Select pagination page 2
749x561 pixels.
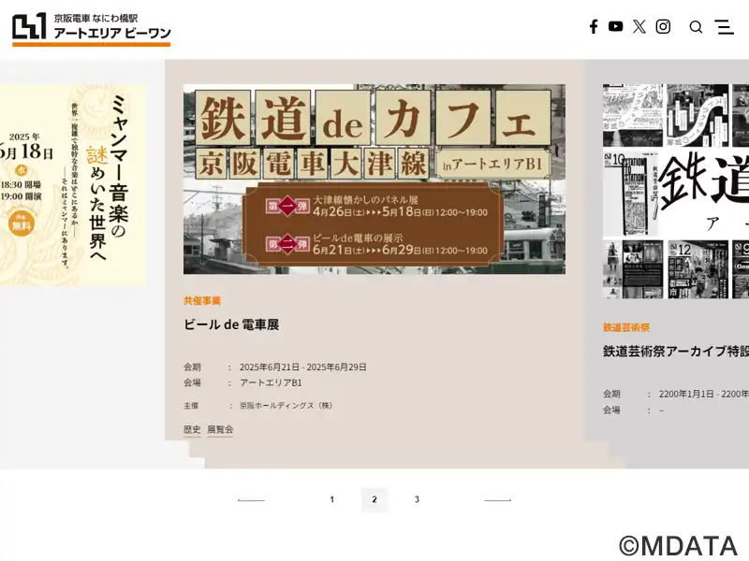coord(374,499)
